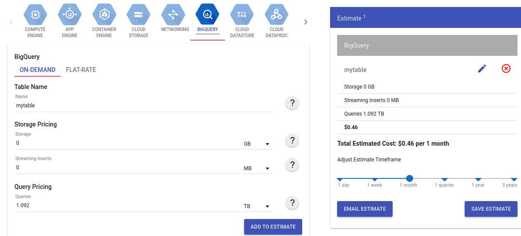Set timeframe slider to 3 years
This screenshot has height=236, width=521.
pos(514,180)
